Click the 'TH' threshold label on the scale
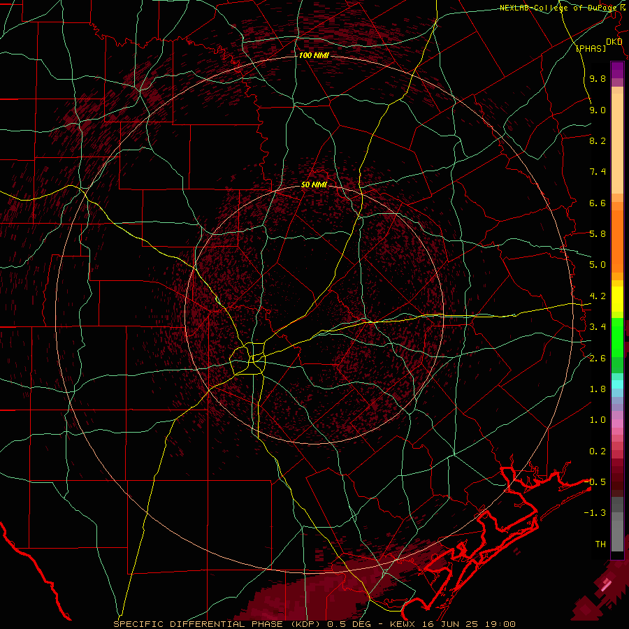Image resolution: width=629 pixels, height=629 pixels. coord(600,544)
